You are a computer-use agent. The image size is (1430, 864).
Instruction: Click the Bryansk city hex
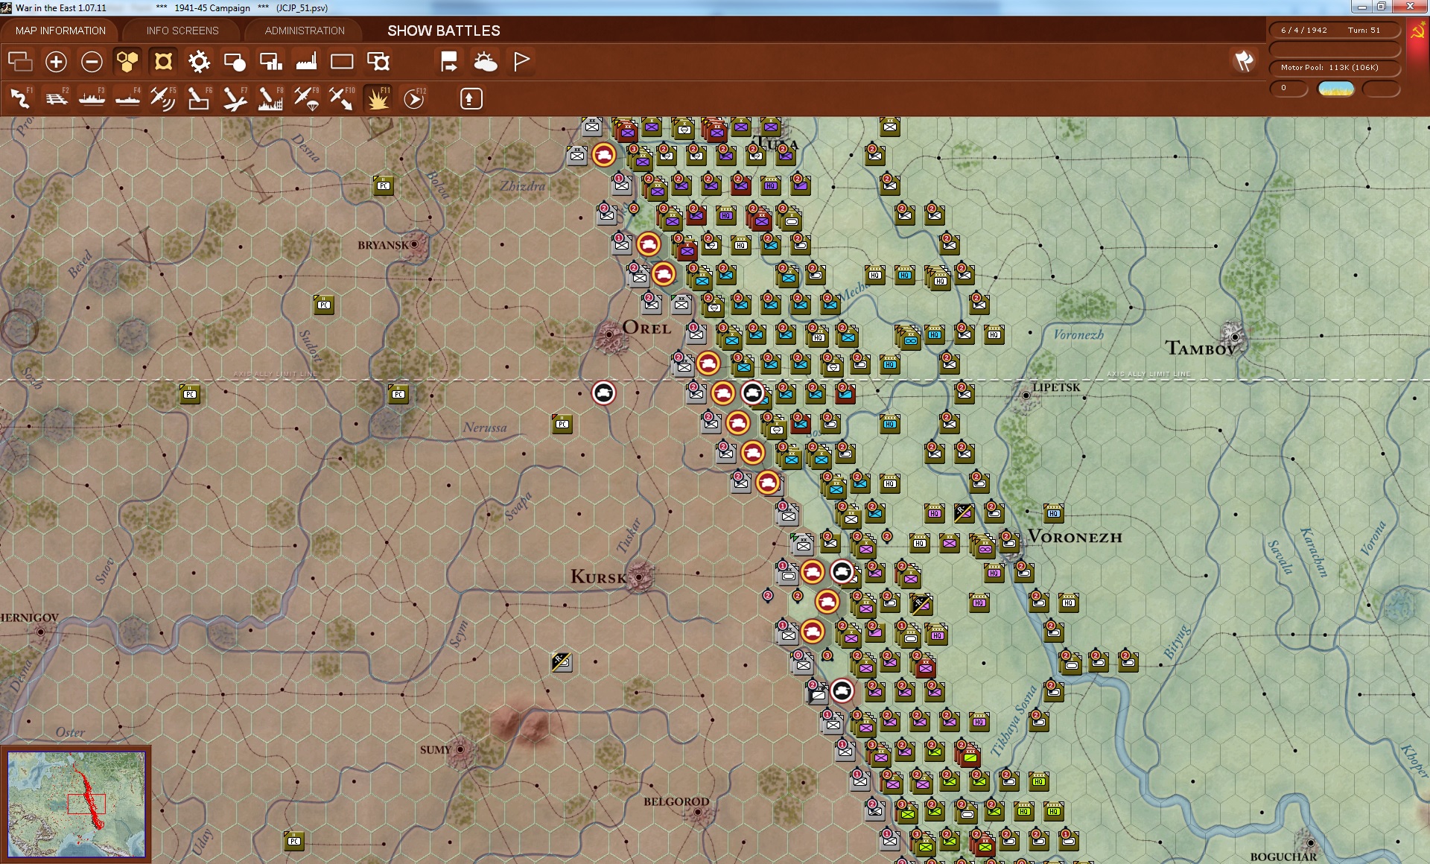click(x=415, y=244)
